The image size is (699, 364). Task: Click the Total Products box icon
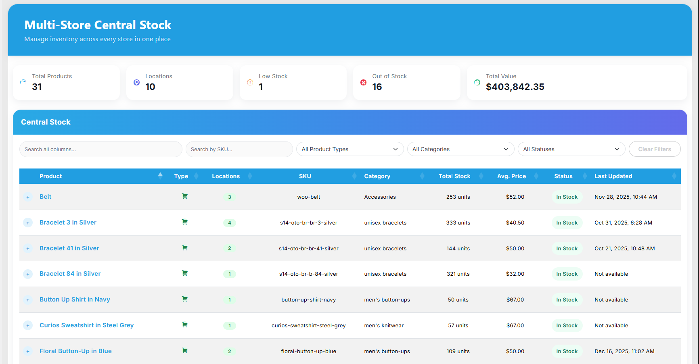pyautogui.click(x=23, y=82)
